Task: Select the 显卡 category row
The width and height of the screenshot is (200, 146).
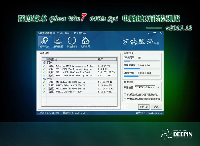Action: [x=80, y=79]
